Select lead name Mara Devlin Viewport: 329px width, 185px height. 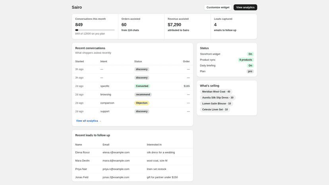click(82, 161)
